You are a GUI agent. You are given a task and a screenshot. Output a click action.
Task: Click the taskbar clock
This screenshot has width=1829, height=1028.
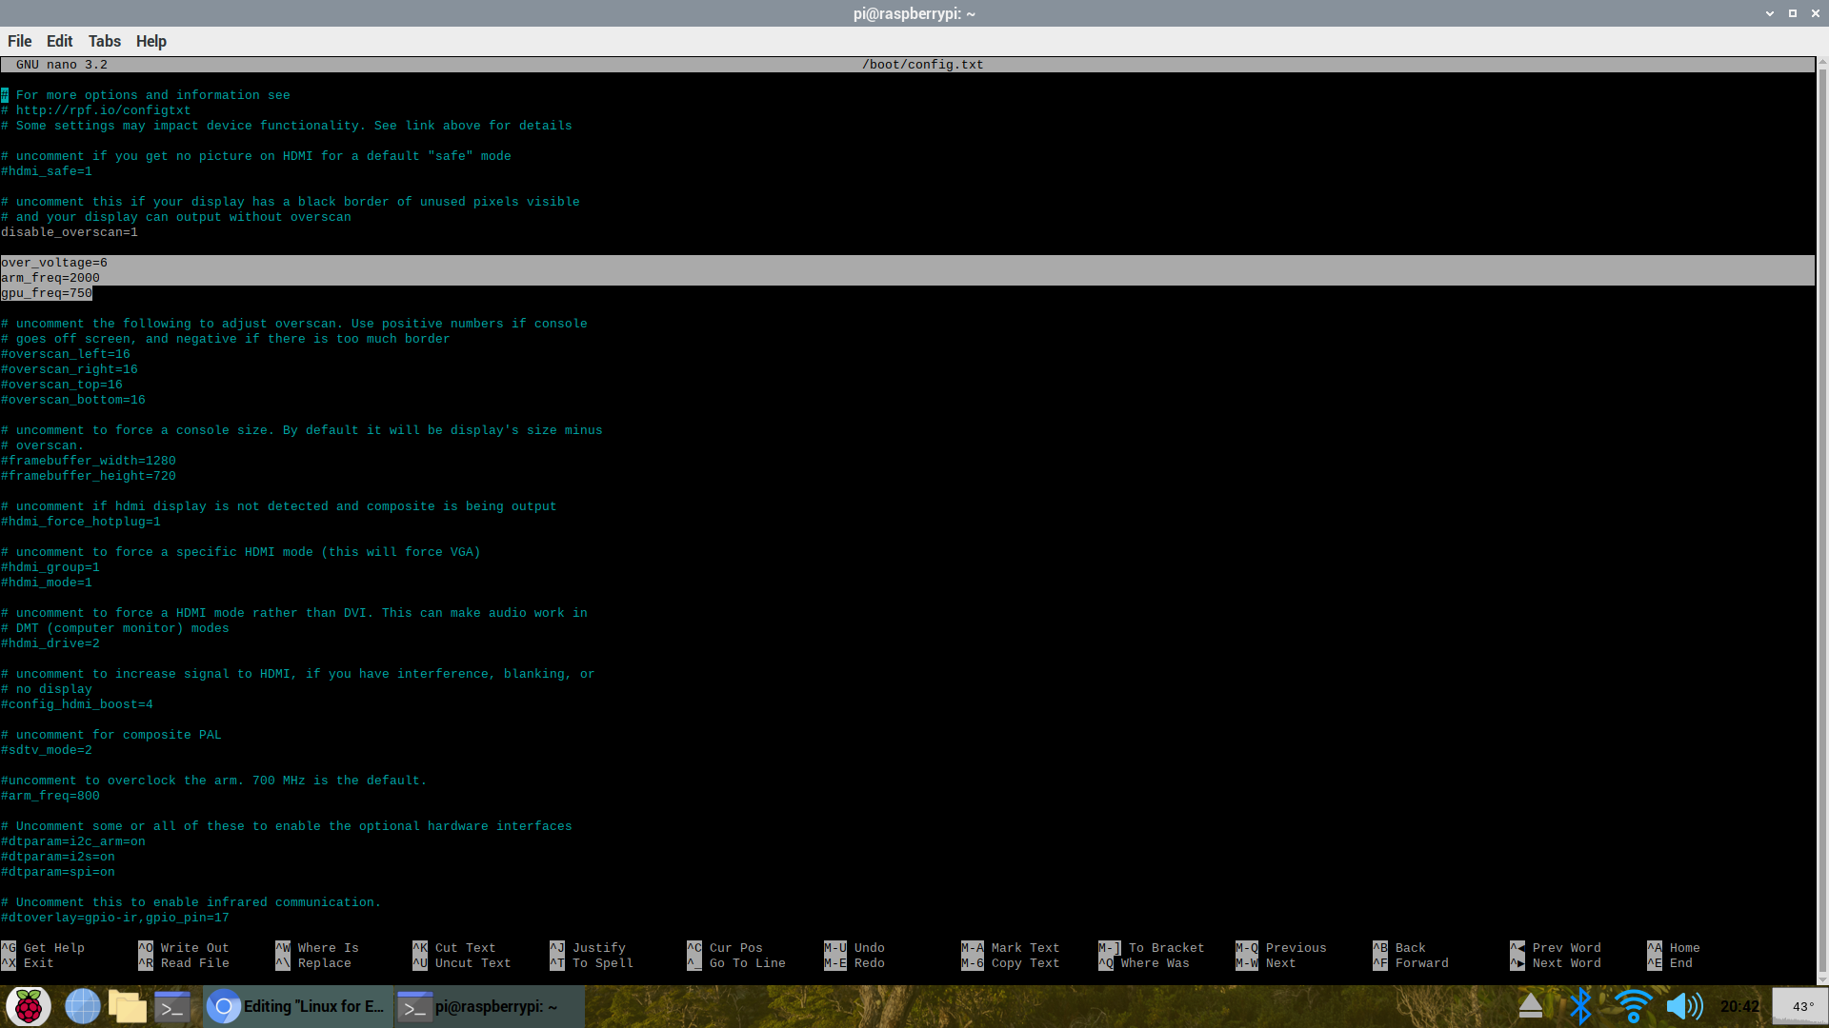[1739, 1006]
